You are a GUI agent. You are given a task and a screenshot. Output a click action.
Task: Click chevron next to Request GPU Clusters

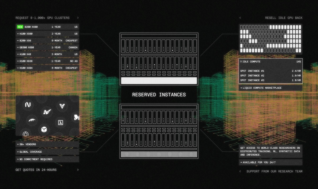coord(78,18)
